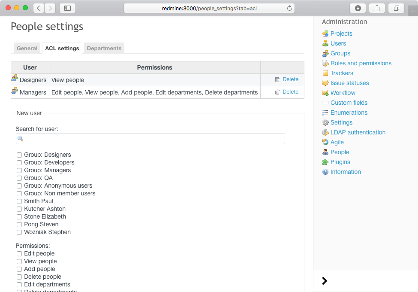This screenshot has height=292, width=418.
Task: Select the Wozniak Stephen checkbox
Action: (19, 232)
